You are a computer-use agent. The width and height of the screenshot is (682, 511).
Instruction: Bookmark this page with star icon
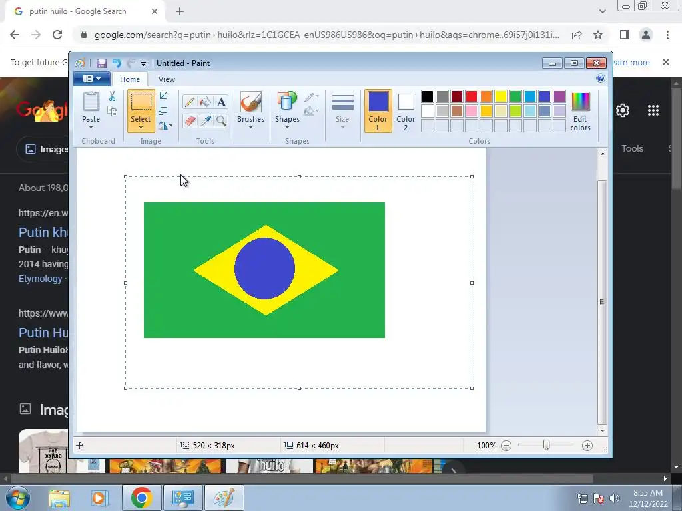[x=598, y=35]
